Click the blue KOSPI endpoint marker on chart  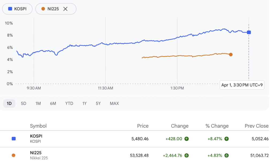[x=249, y=32]
